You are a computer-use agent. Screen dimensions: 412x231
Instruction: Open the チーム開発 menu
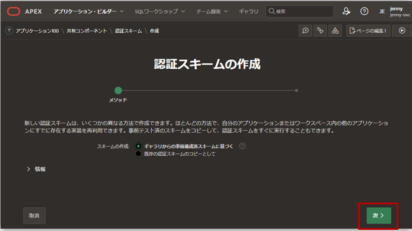(x=208, y=11)
